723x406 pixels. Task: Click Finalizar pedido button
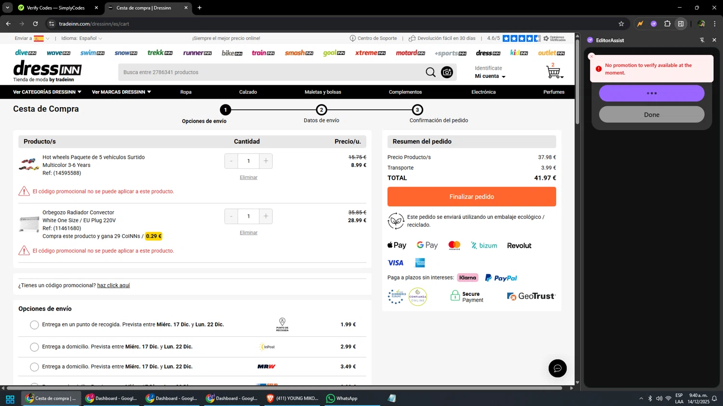click(x=471, y=197)
